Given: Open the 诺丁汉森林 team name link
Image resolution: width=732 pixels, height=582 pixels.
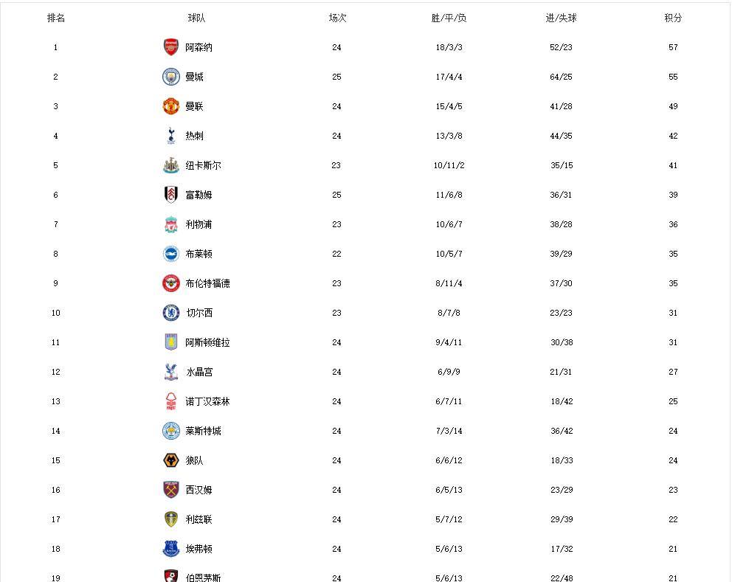Looking at the screenshot, I should (207, 401).
